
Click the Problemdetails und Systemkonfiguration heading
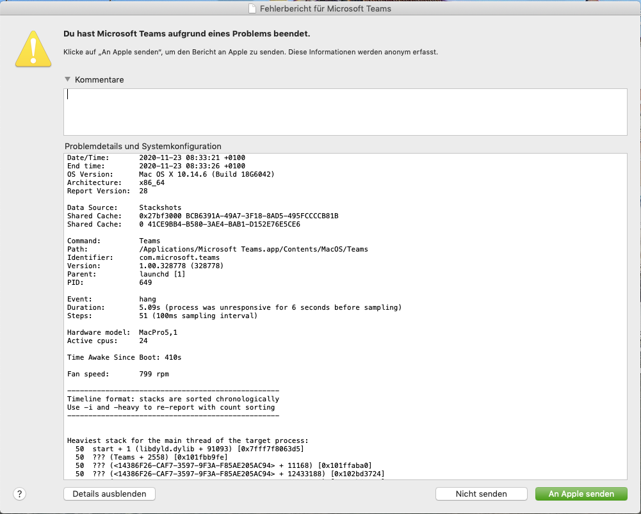click(143, 147)
